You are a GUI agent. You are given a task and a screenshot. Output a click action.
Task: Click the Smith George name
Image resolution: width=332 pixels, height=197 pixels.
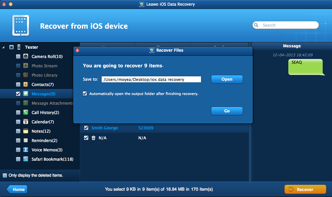(105, 128)
